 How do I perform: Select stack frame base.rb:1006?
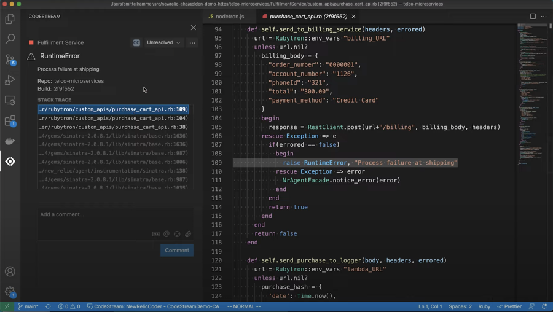click(113, 162)
